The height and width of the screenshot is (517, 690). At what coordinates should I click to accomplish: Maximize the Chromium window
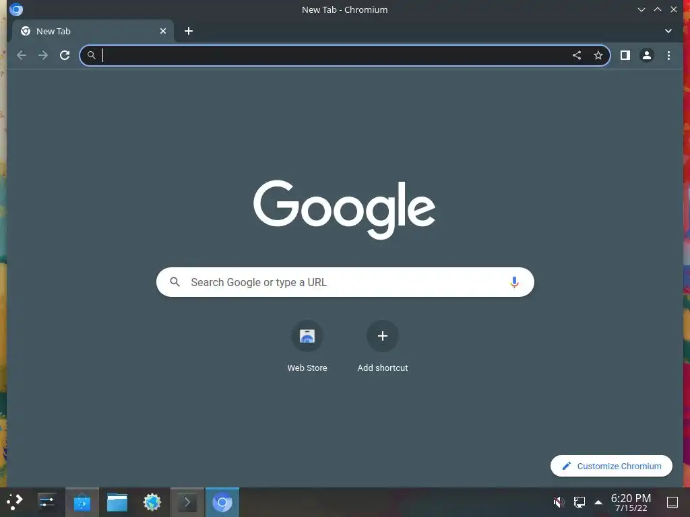pyautogui.click(x=658, y=9)
